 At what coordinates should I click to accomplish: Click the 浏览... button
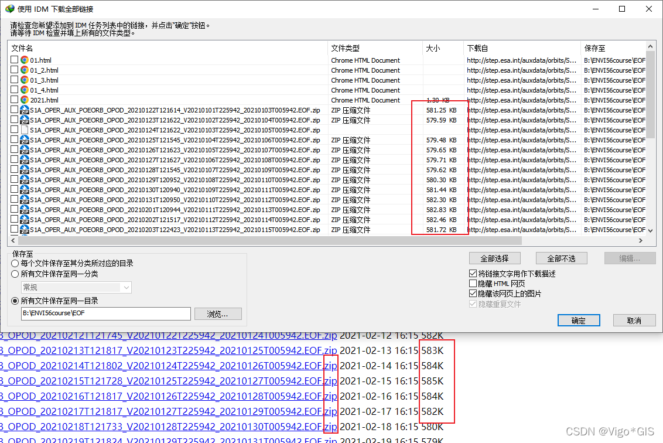coord(218,313)
